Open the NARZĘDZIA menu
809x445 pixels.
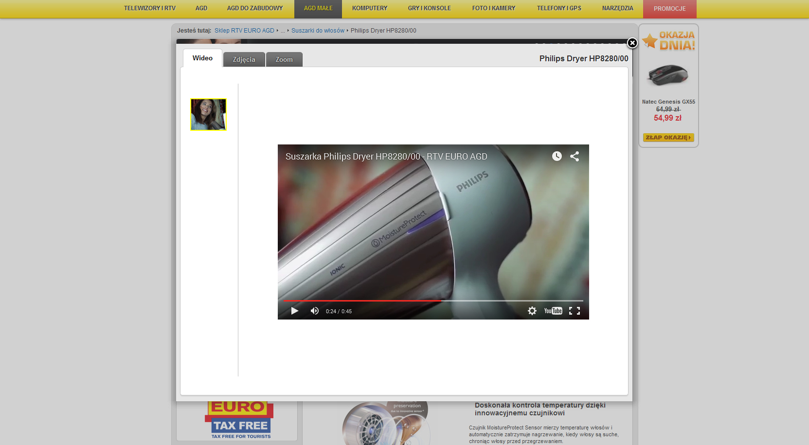(618, 8)
